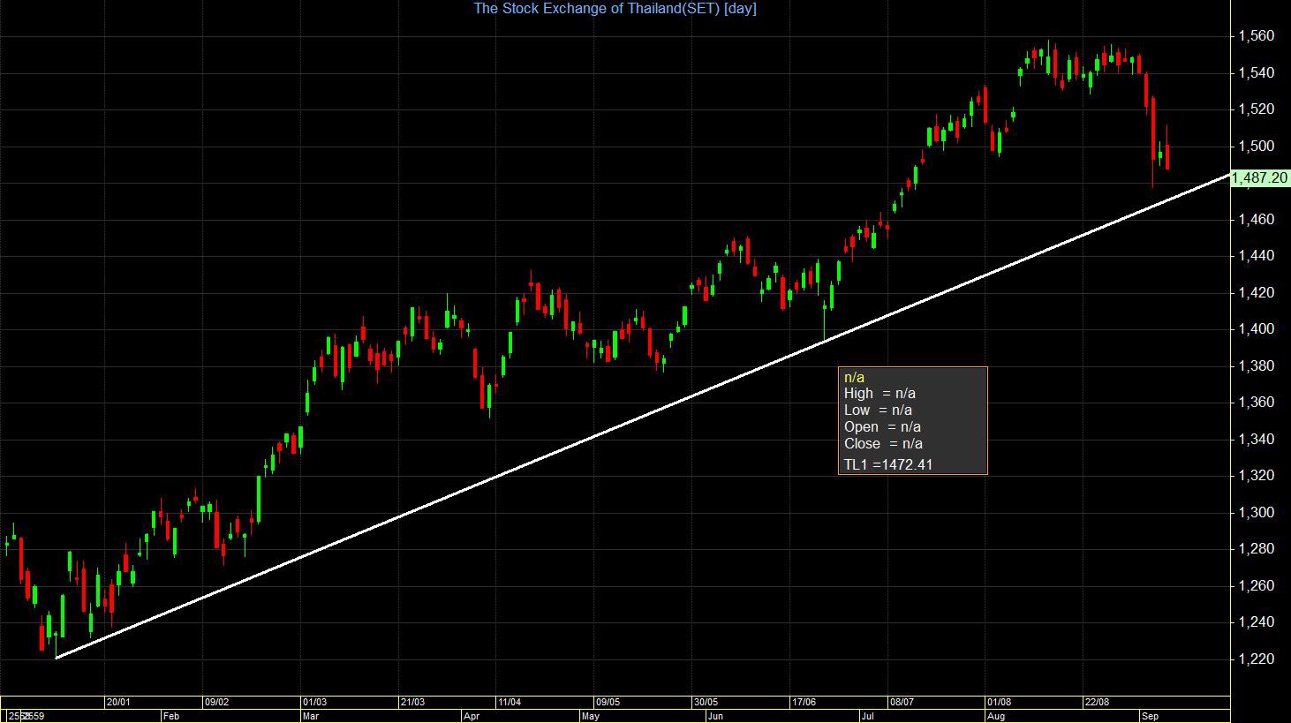
Task: Click the 01/03 date label
Action: pos(314,703)
